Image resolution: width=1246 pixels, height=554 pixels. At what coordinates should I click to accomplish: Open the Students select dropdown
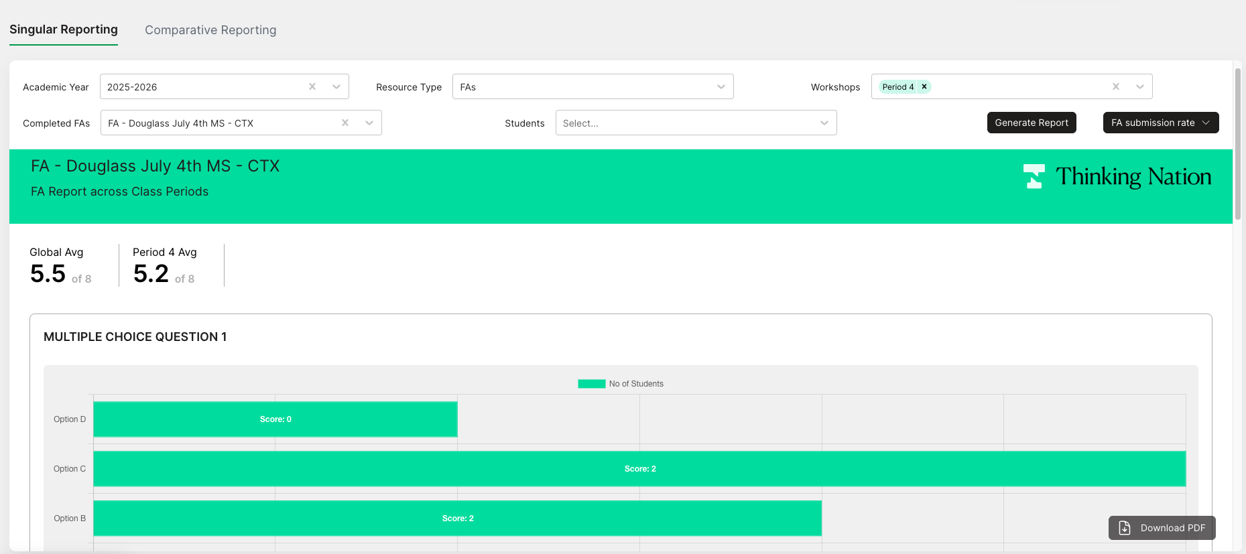click(x=696, y=123)
